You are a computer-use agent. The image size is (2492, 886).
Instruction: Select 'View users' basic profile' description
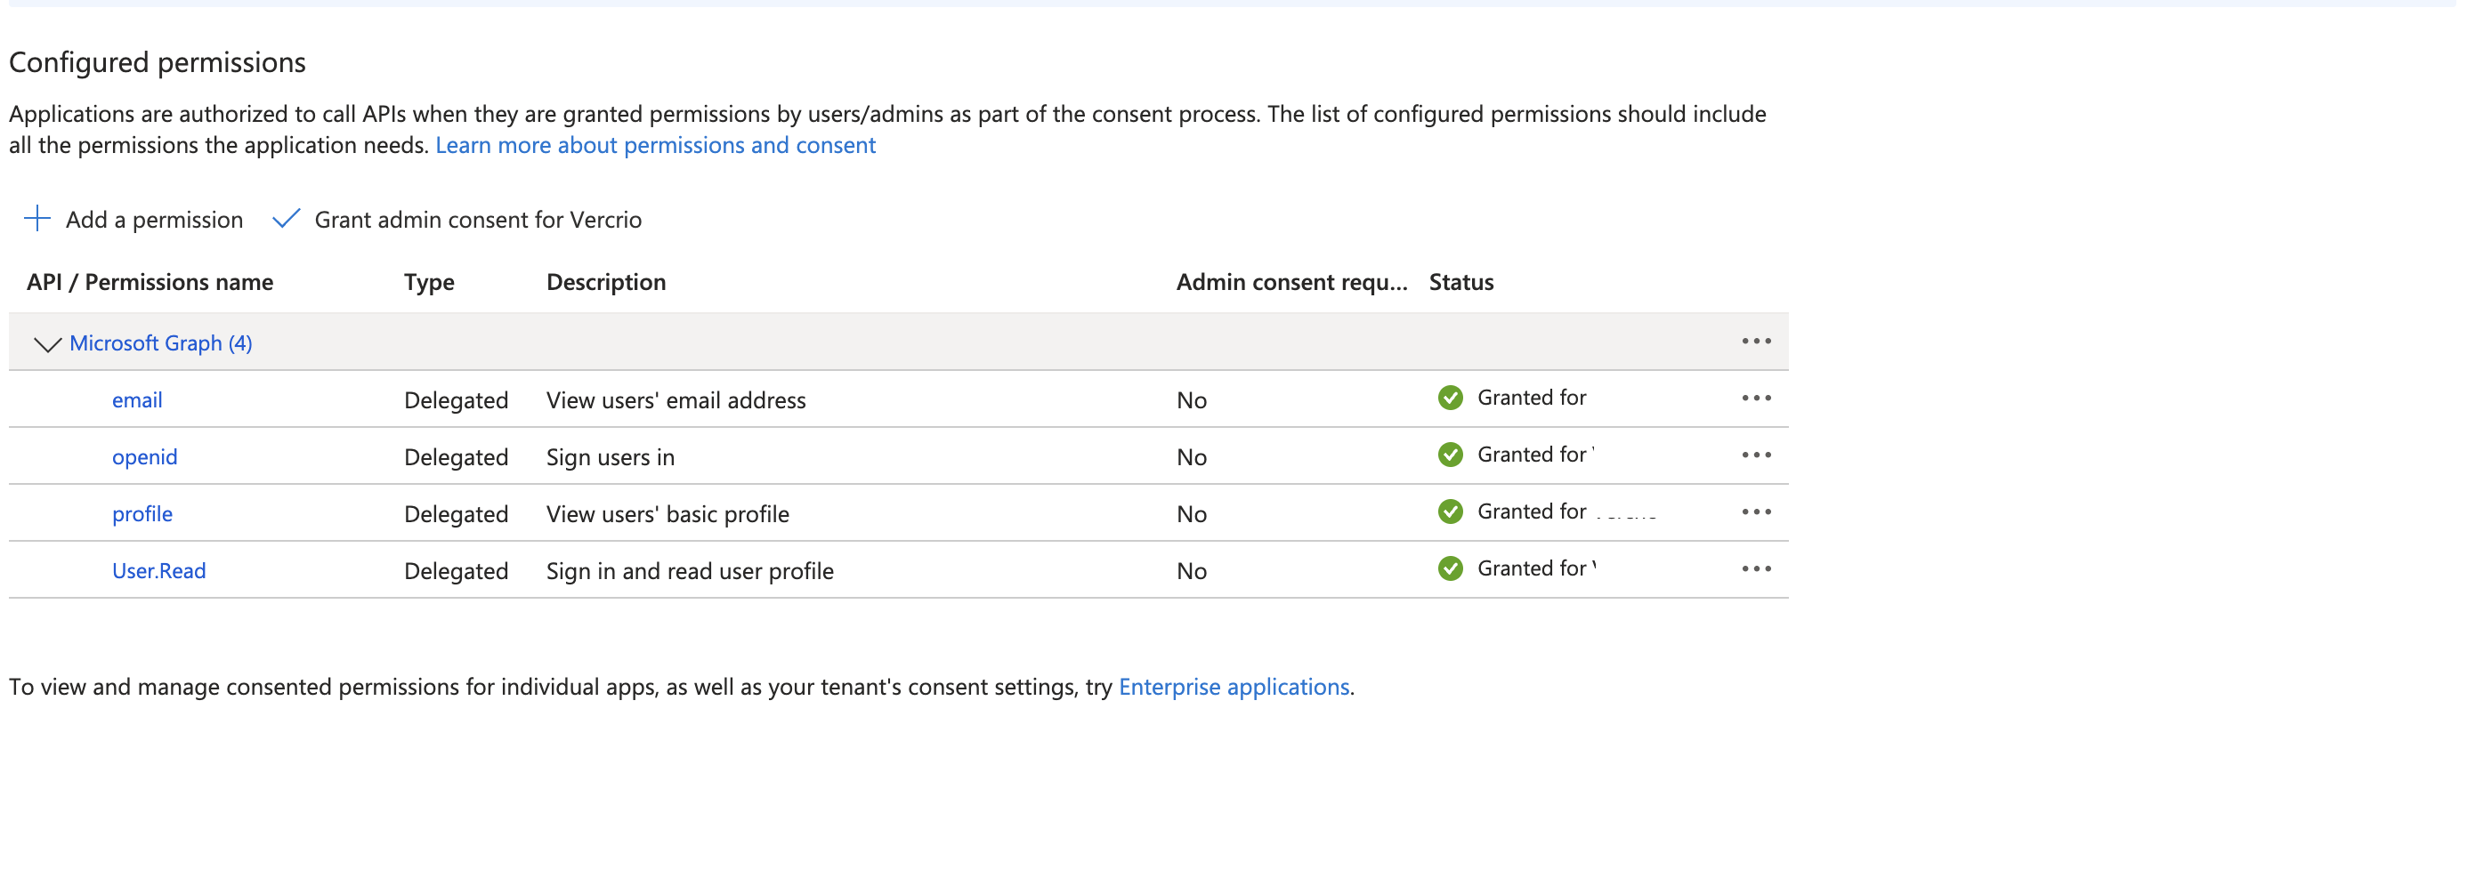667,514
